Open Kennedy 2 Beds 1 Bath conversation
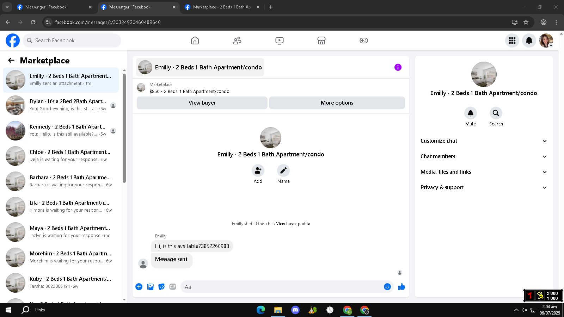 click(61, 131)
